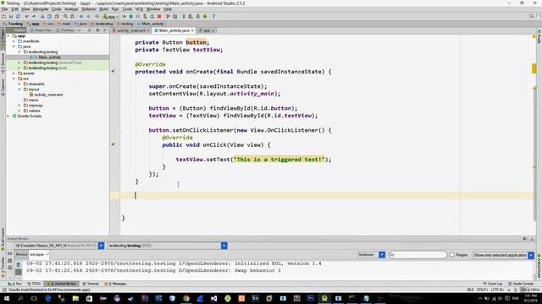Open the Build menu

[103, 9]
